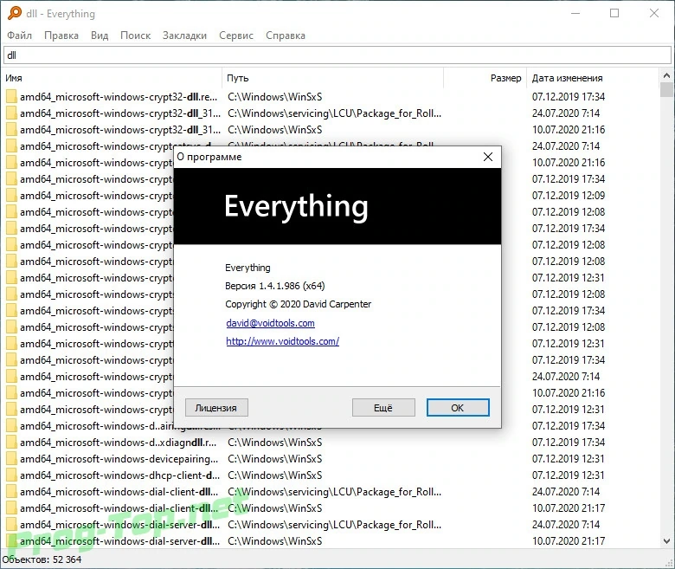
Task: Open the Сервис menu
Action: [x=236, y=36]
